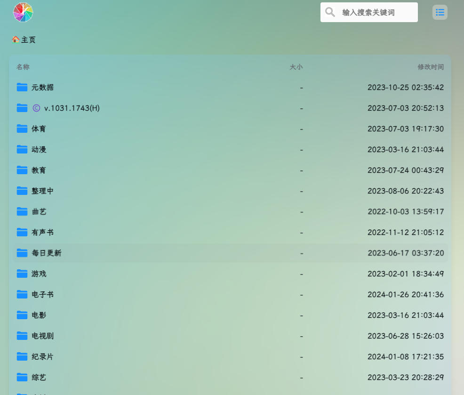Toggle the list view layout button
The image size is (464, 395).
point(440,12)
